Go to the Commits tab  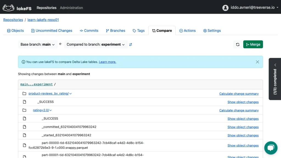point(89,31)
